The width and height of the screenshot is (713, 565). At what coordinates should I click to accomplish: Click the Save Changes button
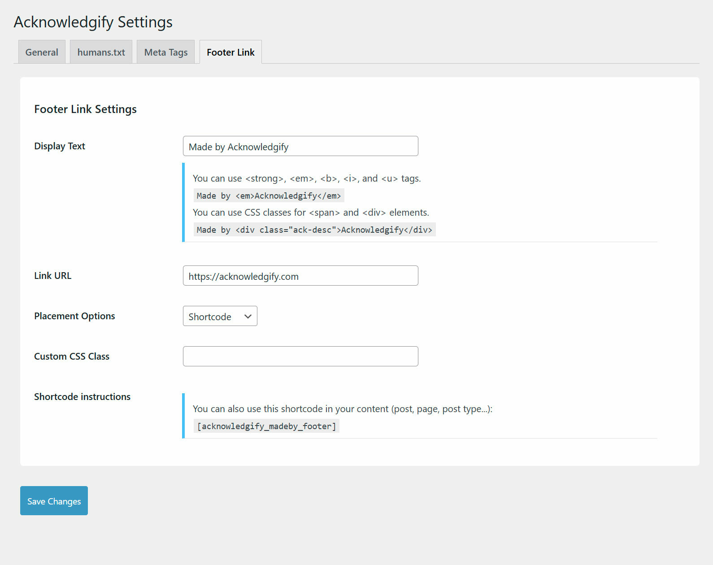tap(54, 501)
